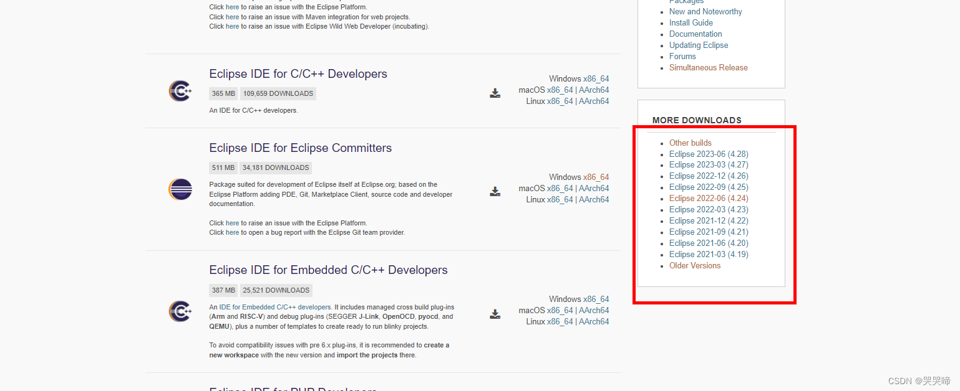
Task: Click 'An IDE for C/C++ developers.' description text
Action: tap(253, 110)
